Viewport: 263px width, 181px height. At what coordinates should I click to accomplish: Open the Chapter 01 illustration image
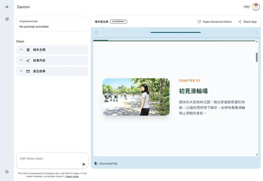click(136, 97)
